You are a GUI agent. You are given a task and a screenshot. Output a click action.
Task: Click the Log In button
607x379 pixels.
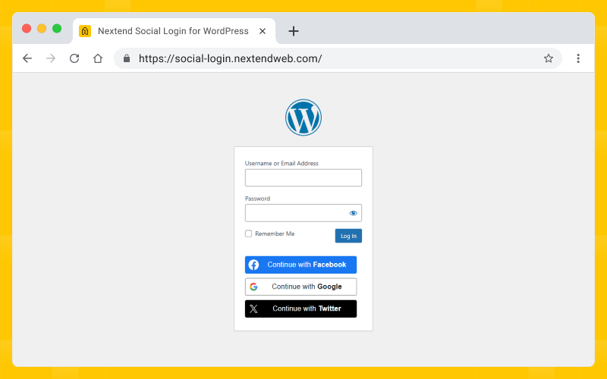coord(348,236)
